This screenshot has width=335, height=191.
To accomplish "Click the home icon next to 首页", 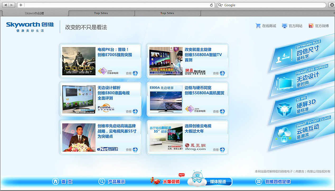I will pos(55,182).
